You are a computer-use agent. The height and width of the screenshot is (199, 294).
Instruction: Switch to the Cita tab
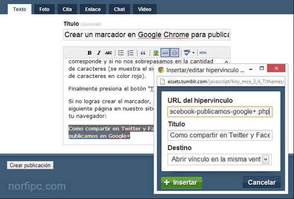[x=67, y=9]
